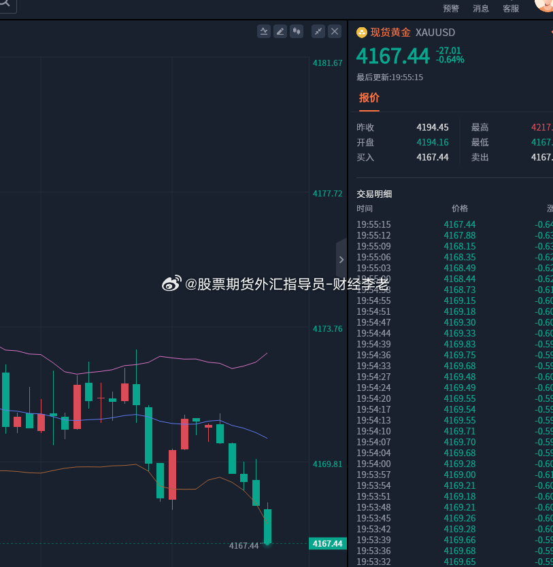Open the 预警 alerts menu
The image size is (553, 567).
451,9
